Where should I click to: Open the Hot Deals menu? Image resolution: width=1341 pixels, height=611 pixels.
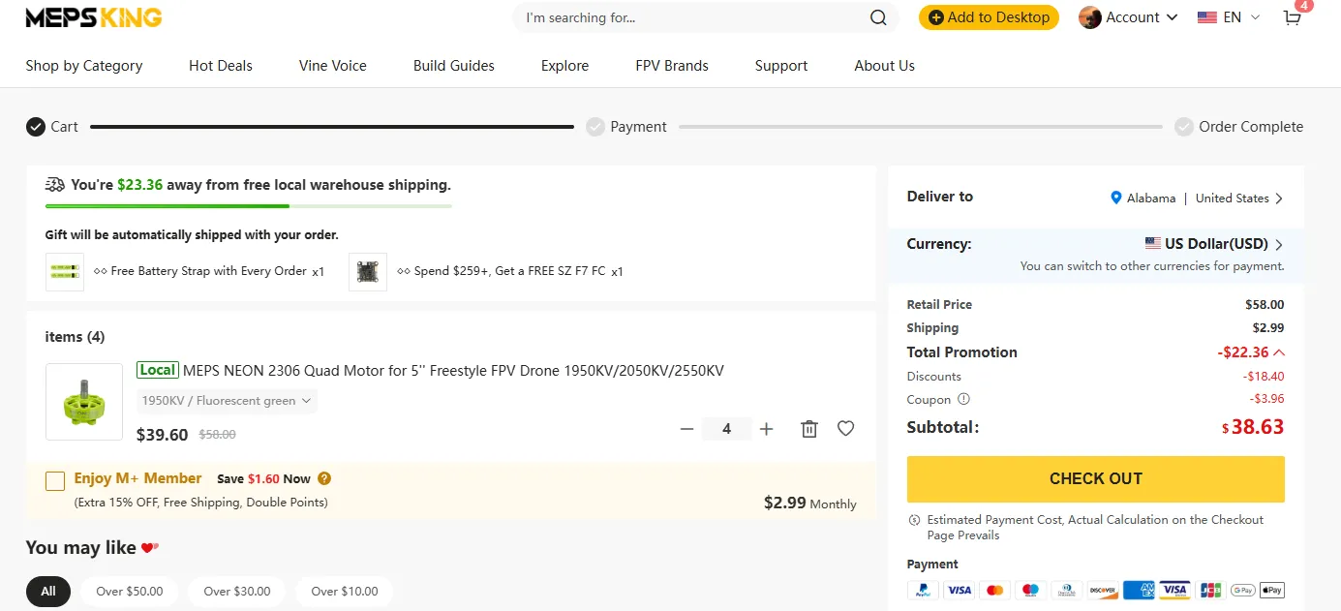[221, 66]
